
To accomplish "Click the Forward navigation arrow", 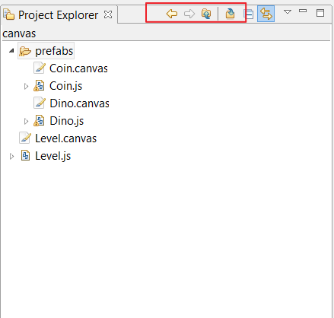I will click(x=189, y=14).
